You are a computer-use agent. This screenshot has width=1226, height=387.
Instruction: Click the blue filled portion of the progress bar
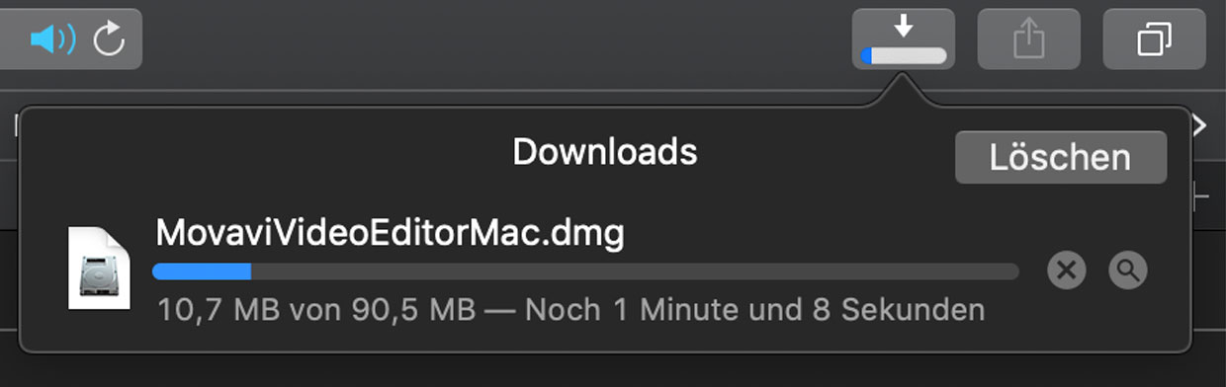tap(202, 271)
